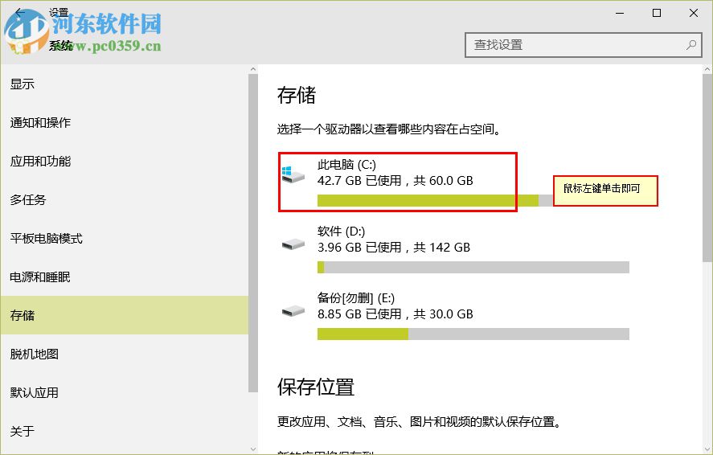Screen dimensions: 713x455
Task: Click the 8.85 GB 已使用，共 30.0 GB text
Action: (x=395, y=314)
